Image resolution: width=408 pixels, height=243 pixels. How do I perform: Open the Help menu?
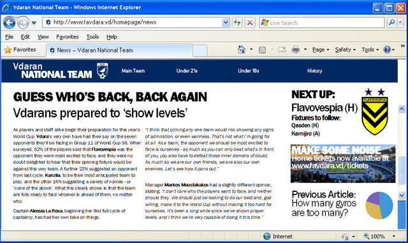[x=112, y=37]
